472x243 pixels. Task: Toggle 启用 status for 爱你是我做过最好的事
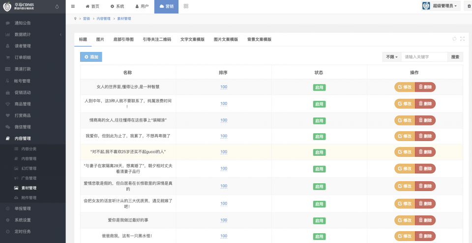319,220
